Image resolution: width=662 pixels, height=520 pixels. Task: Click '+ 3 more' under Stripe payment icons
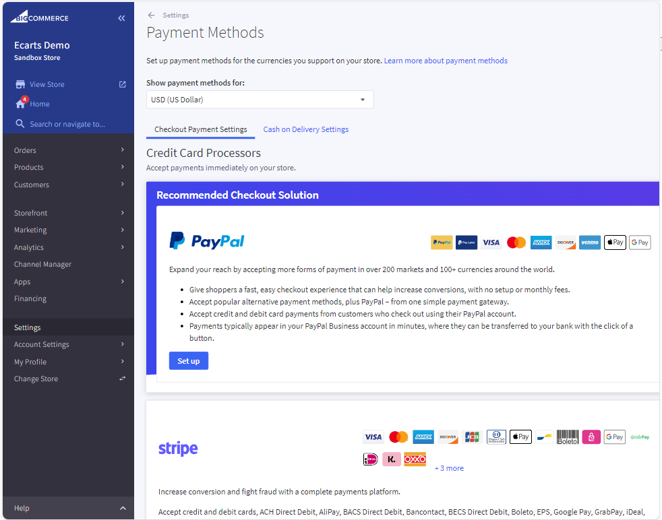[x=448, y=467]
